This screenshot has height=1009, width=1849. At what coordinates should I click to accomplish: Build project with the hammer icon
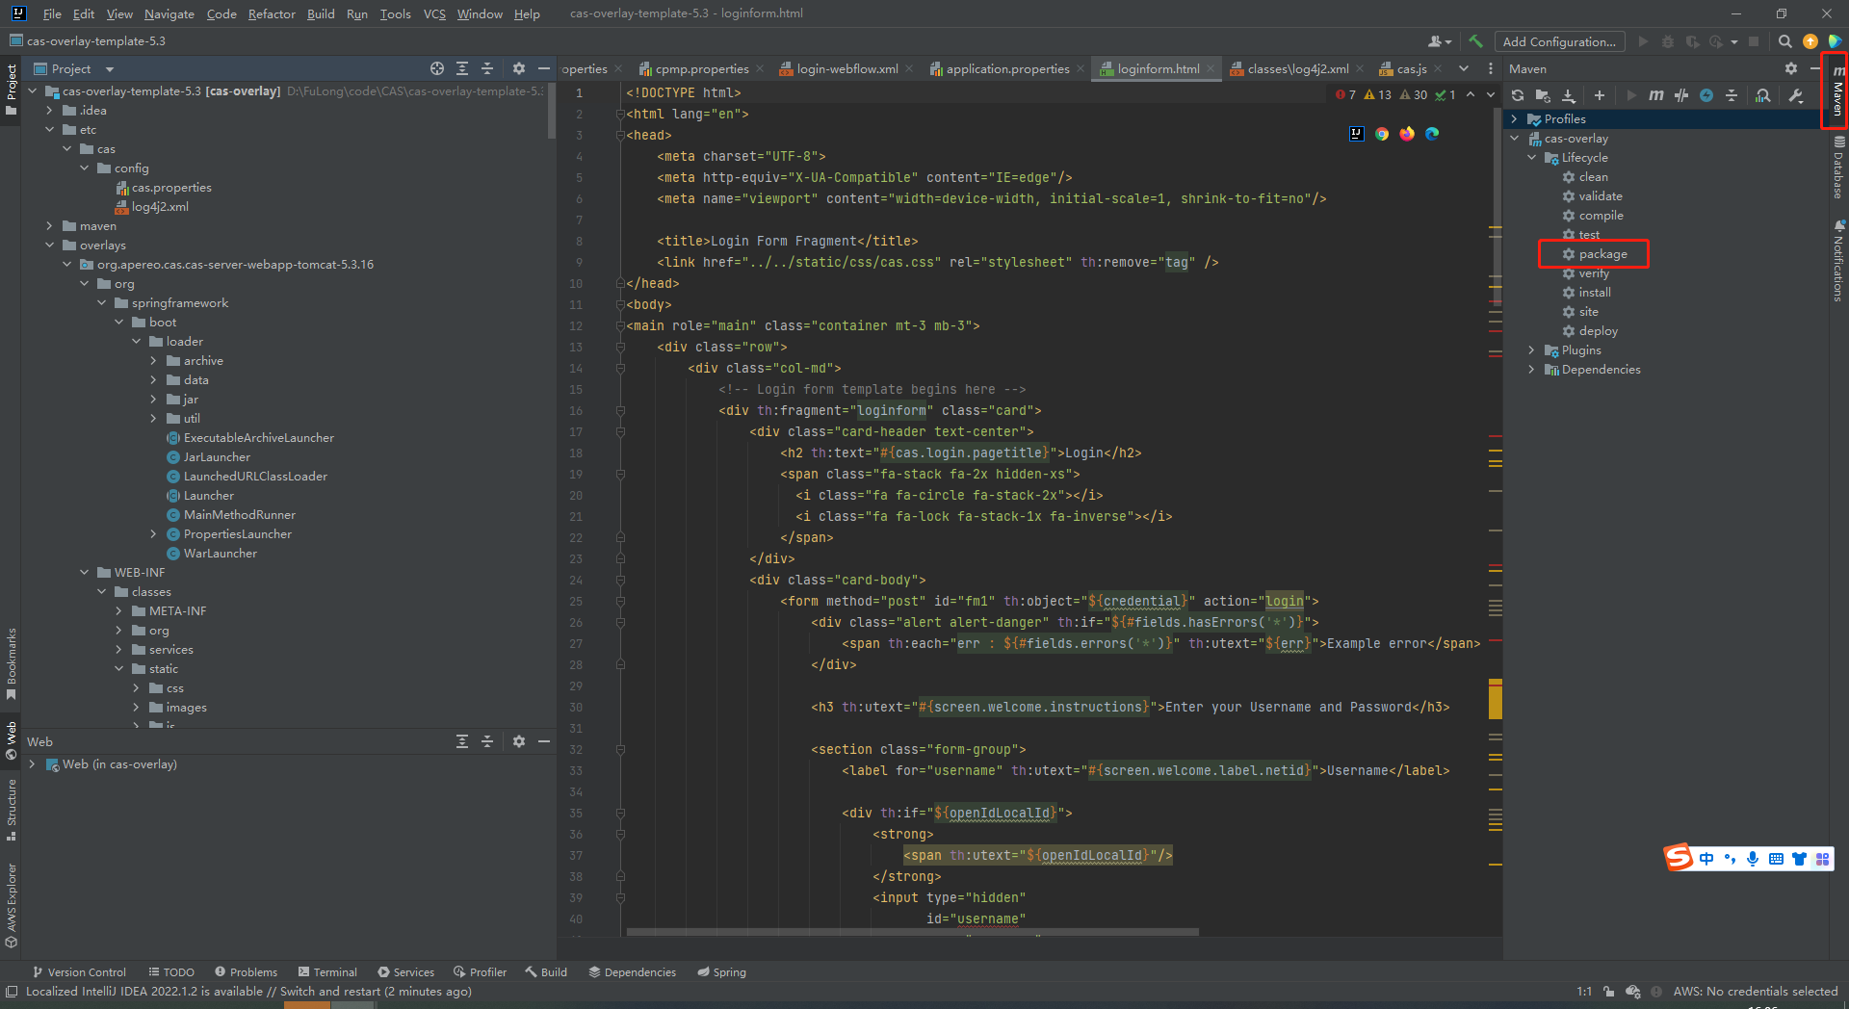[1475, 41]
